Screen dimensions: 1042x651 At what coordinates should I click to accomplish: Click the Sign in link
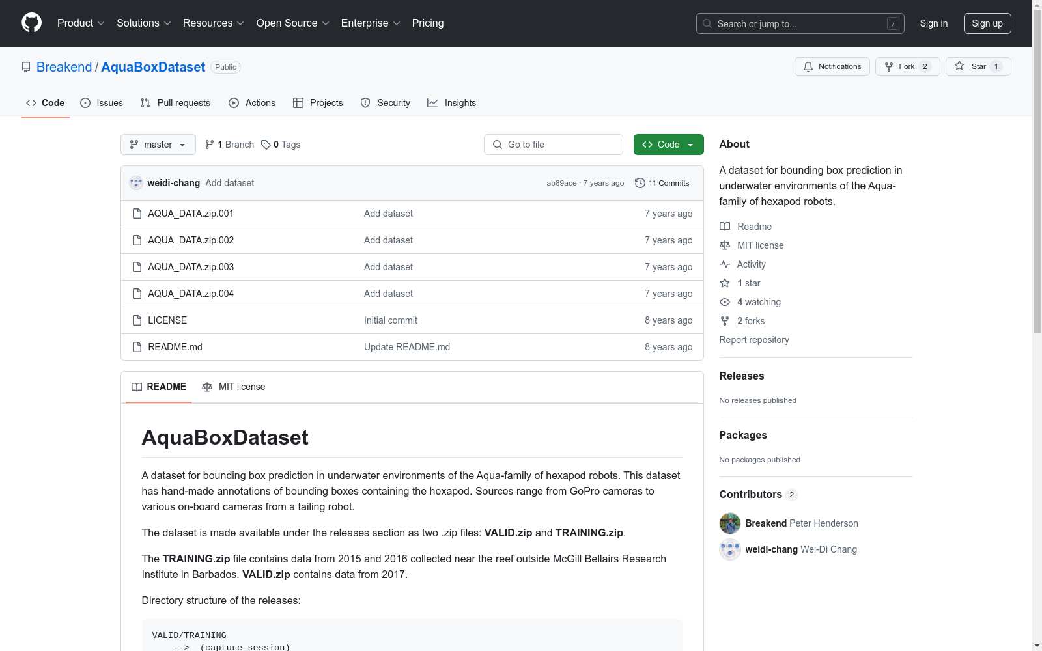(x=933, y=23)
